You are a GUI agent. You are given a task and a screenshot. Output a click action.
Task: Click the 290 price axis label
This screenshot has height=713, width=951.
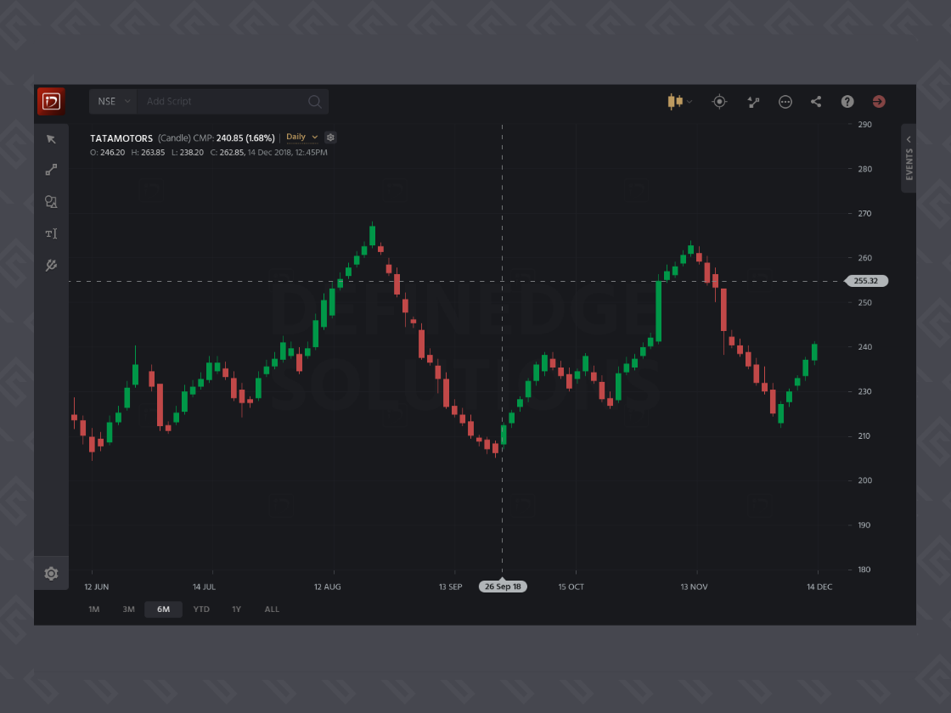(865, 124)
